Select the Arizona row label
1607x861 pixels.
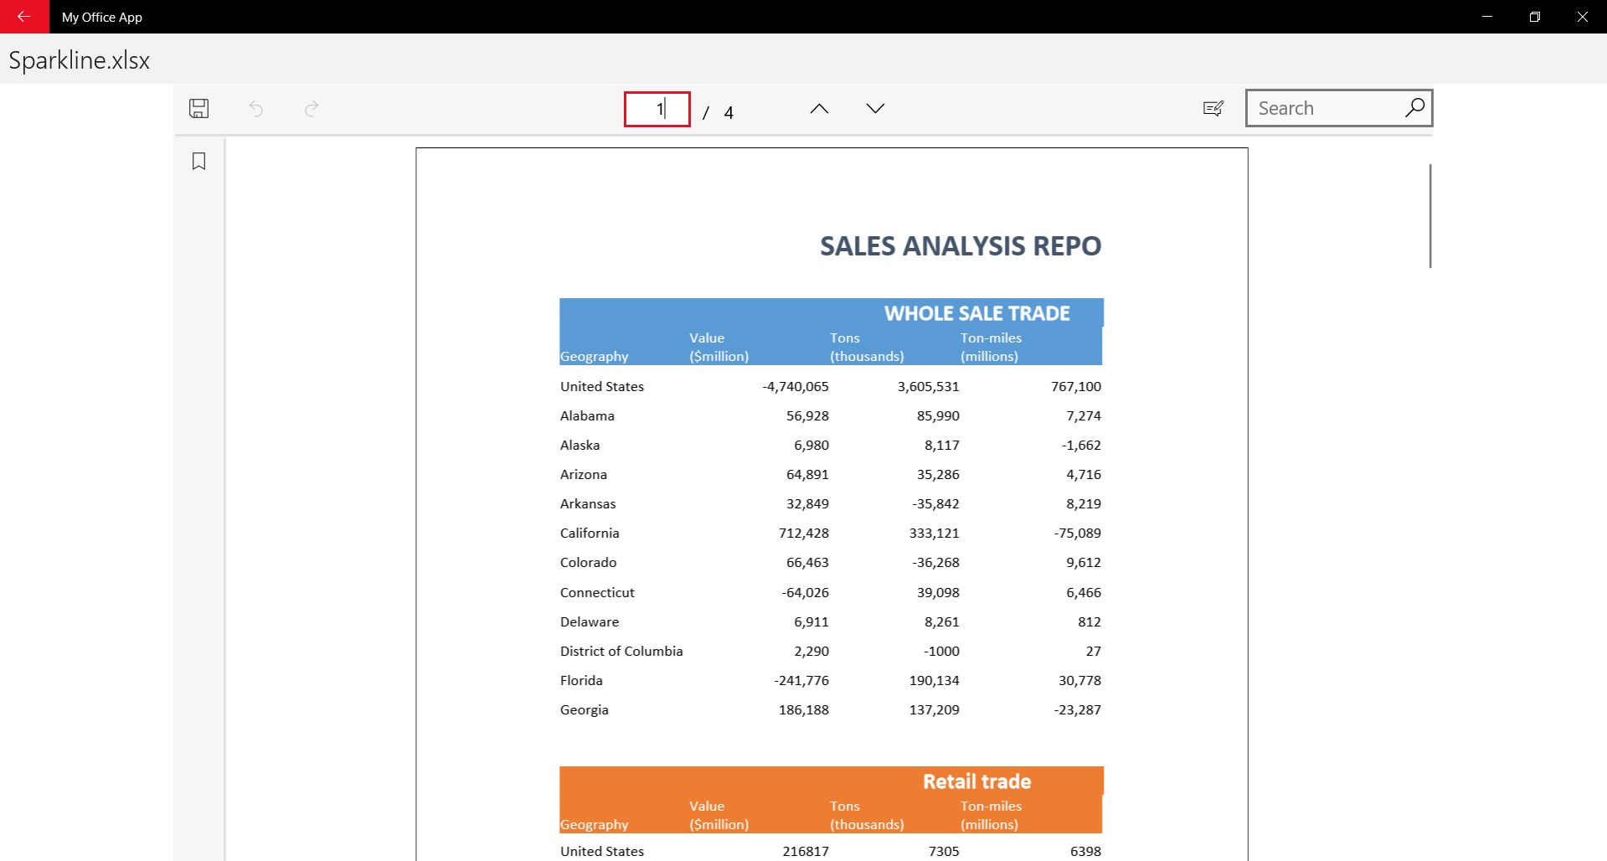(584, 474)
